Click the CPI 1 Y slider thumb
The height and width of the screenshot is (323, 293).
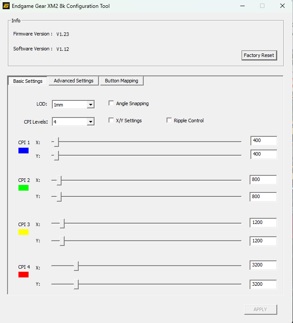coord(56,156)
